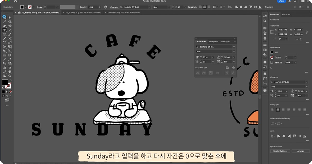Open the Layers panel icon in the dock
This screenshot has height=164, width=312.
pyautogui.click(x=265, y=74)
